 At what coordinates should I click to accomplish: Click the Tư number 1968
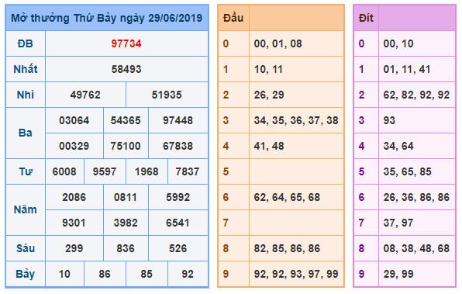coord(147,172)
